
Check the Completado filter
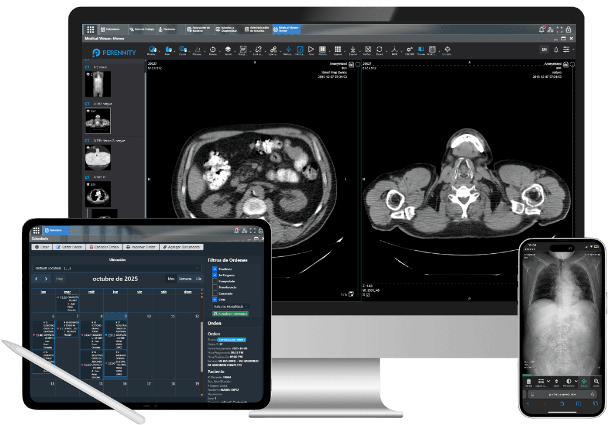[214, 282]
